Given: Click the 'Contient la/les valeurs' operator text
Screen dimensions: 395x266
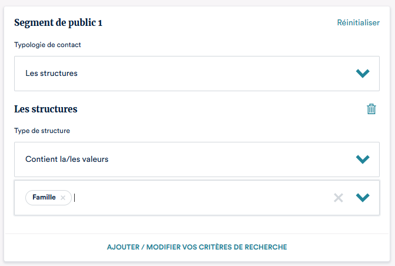Looking at the screenshot, I should click(67, 159).
